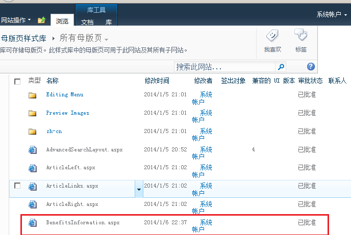This screenshot has height=235, width=351.
Task: Sort by the 签出对象 column header
Action: coord(233,81)
